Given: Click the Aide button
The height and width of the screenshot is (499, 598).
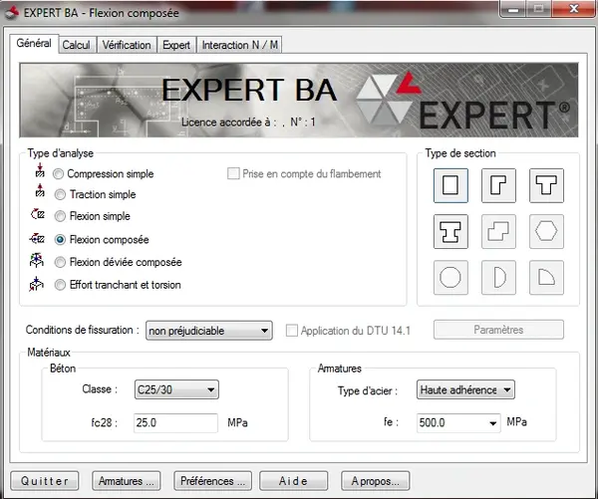Looking at the screenshot, I should tap(294, 481).
